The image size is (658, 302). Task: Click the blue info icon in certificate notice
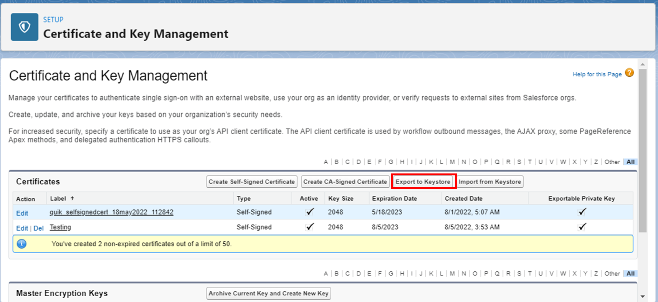[x=22, y=244]
